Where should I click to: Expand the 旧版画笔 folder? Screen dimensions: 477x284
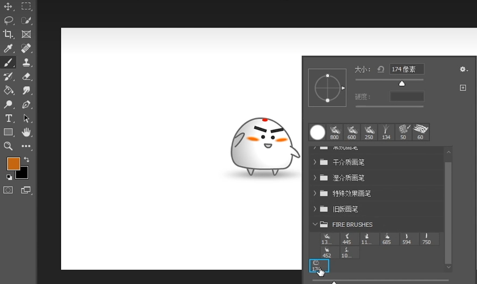(x=315, y=209)
